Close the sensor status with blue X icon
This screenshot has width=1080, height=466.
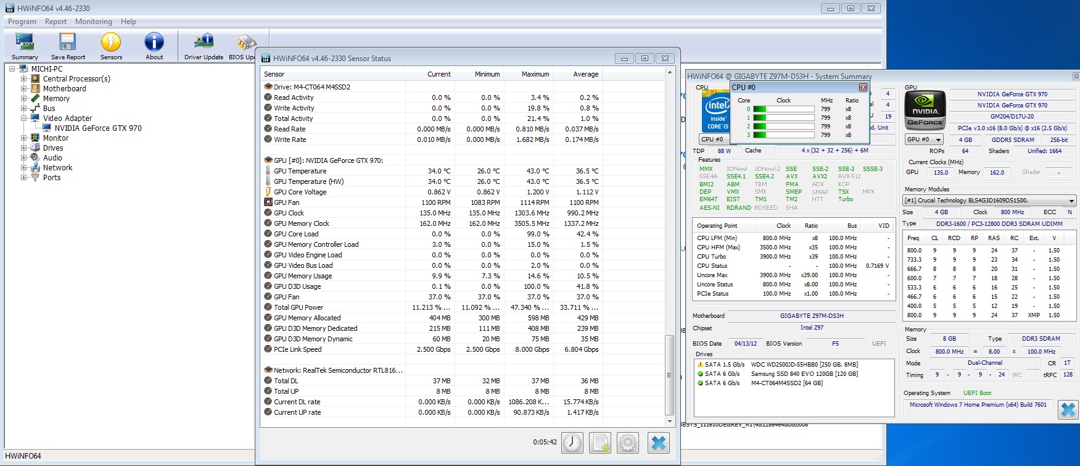click(x=659, y=443)
